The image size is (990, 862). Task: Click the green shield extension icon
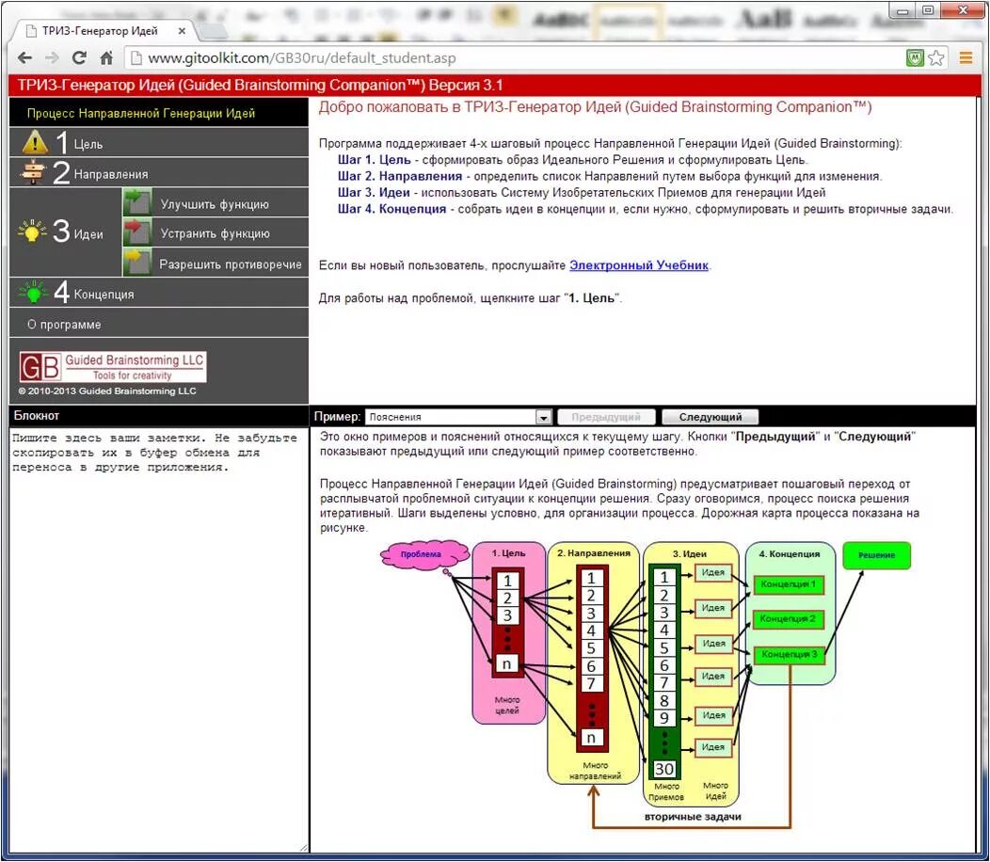point(915,58)
